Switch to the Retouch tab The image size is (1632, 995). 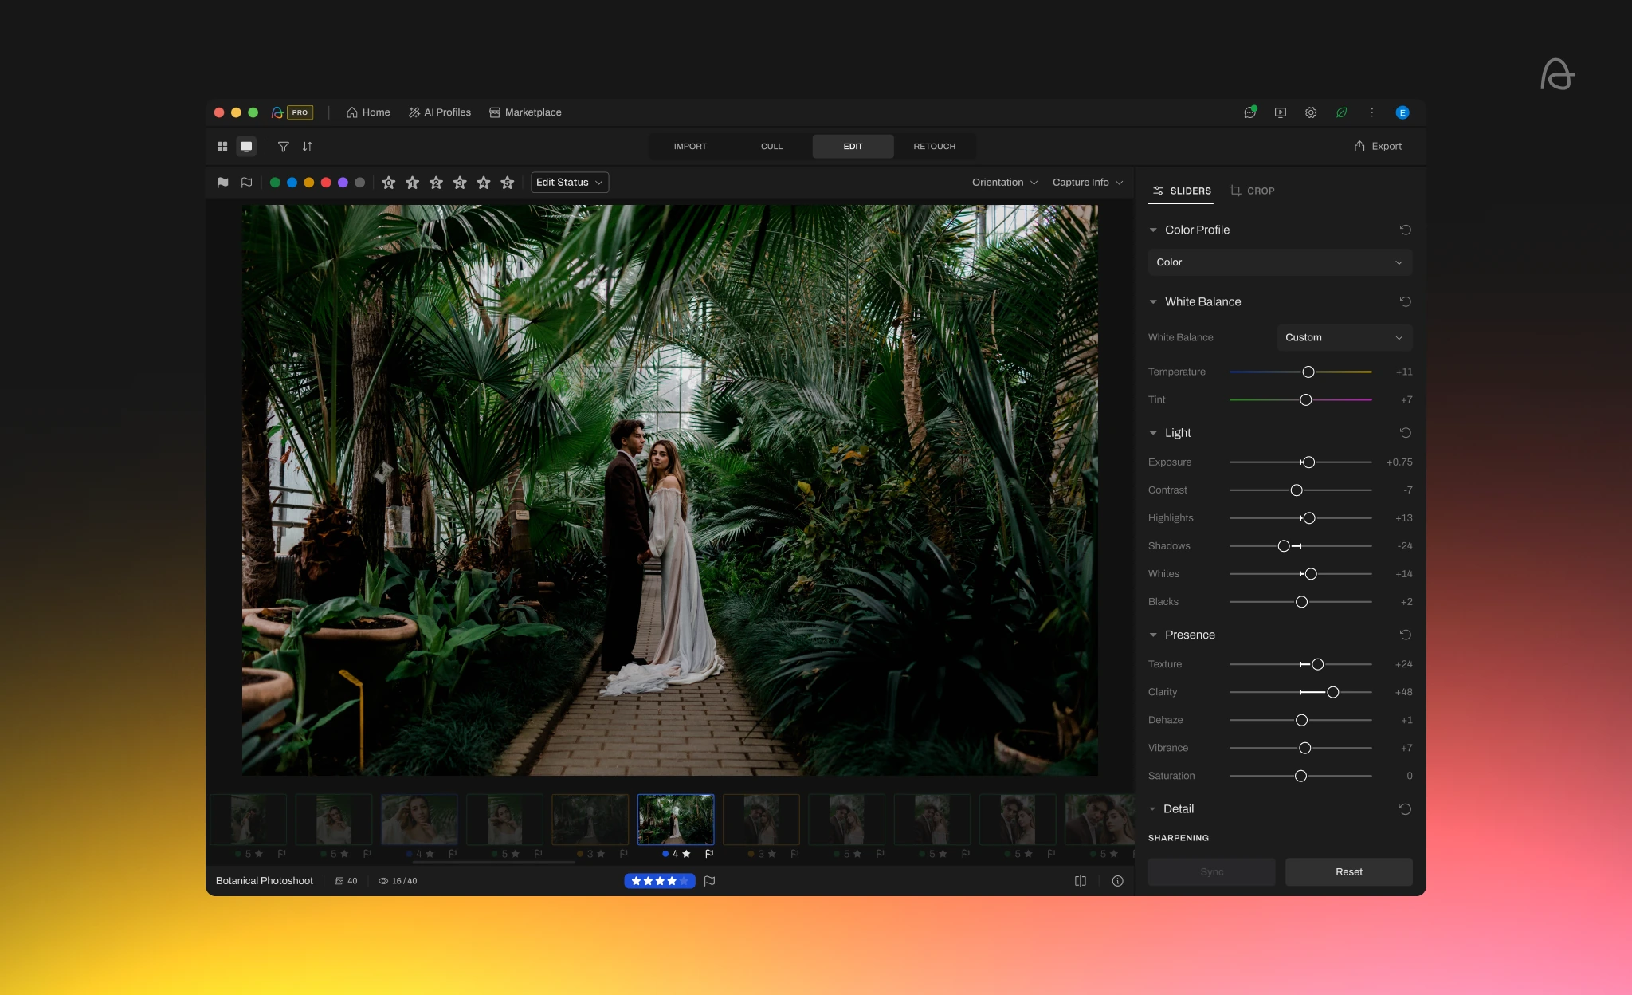pos(933,146)
